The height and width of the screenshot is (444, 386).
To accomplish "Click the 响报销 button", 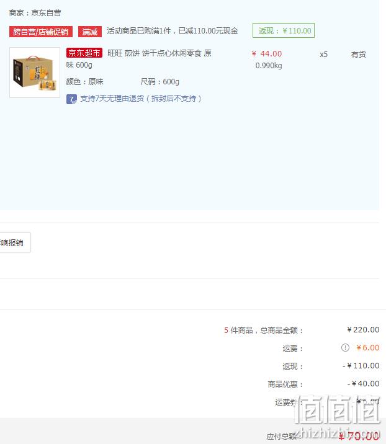I will click(15, 242).
